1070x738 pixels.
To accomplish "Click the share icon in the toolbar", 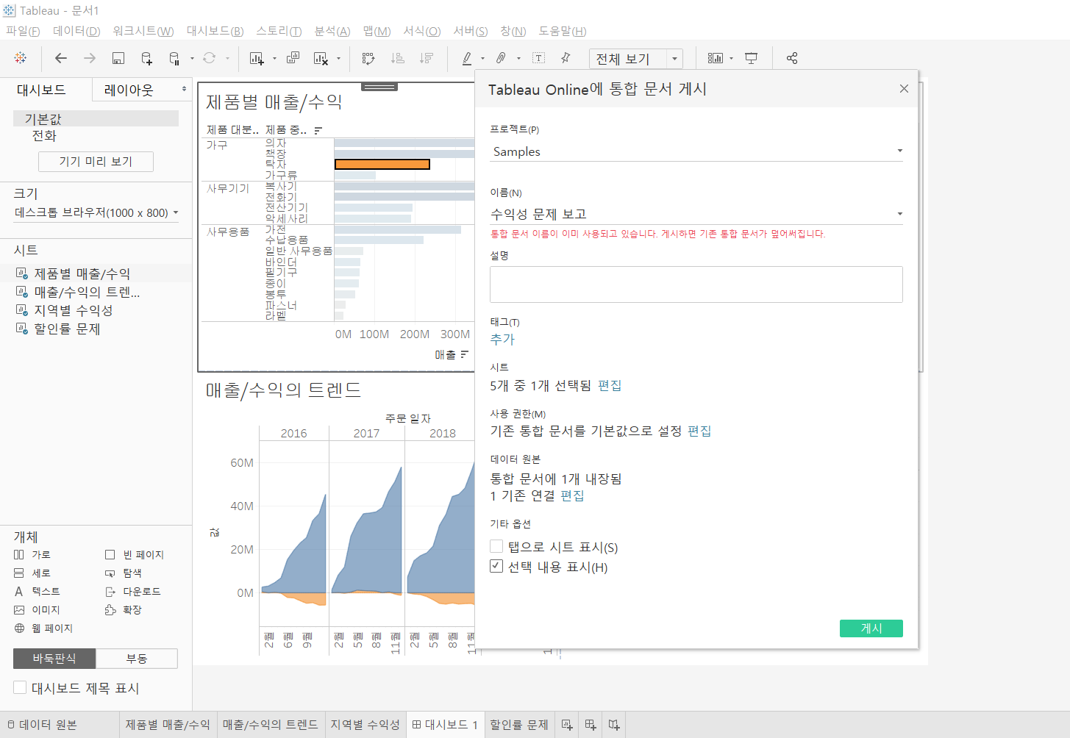I will (x=792, y=58).
